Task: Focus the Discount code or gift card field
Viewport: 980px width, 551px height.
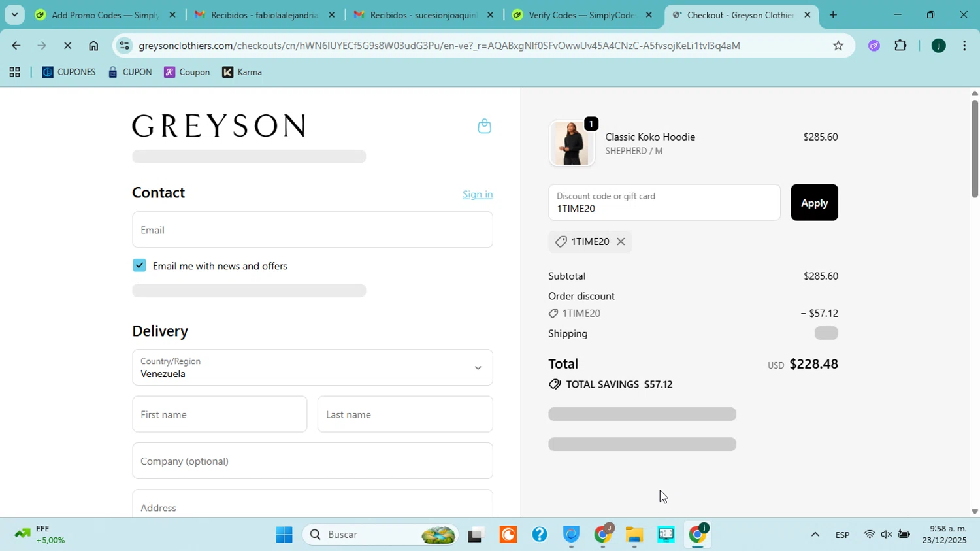Action: pyautogui.click(x=664, y=203)
